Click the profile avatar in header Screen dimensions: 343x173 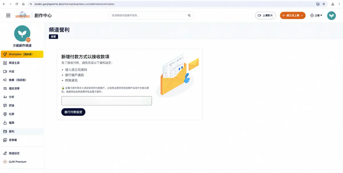point(332,15)
